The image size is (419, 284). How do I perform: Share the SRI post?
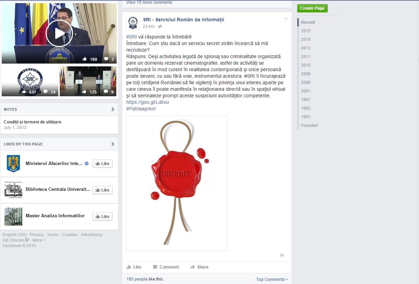[199, 267]
